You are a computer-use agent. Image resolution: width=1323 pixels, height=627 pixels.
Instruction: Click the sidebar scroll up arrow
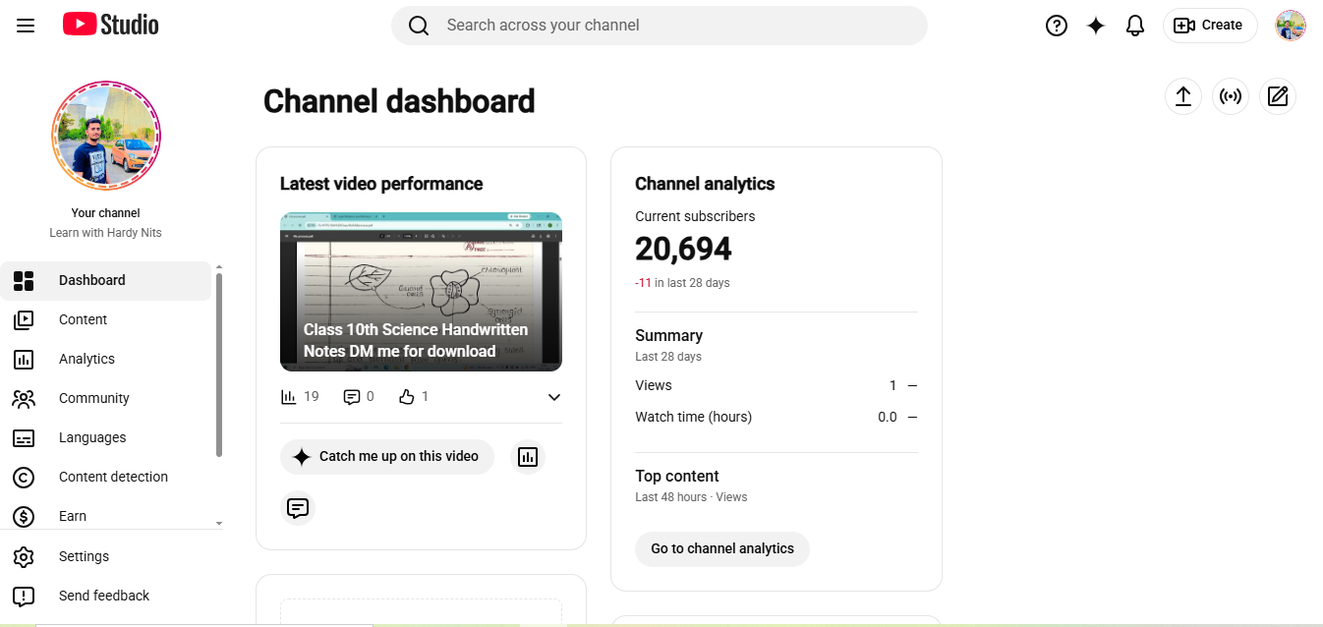(x=219, y=267)
